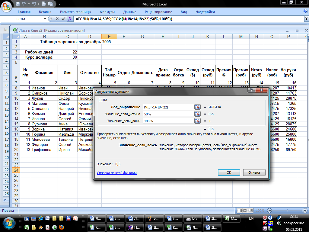Adjust the zoom slider handle

(x=288, y=211)
